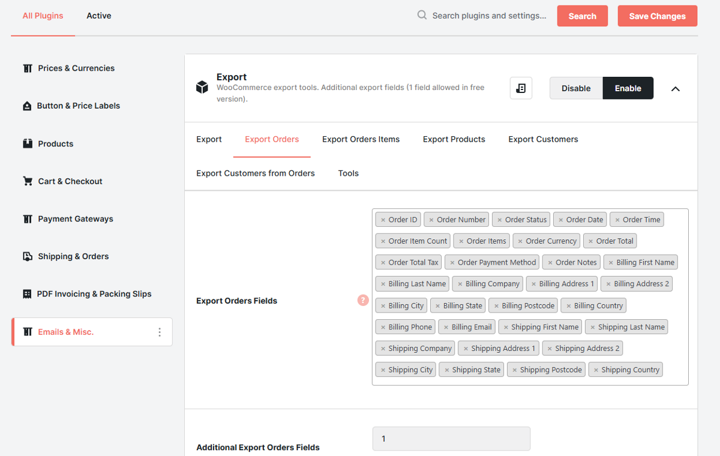Click the Order Notes tag text
This screenshot has height=456, width=720.
tap(576, 263)
